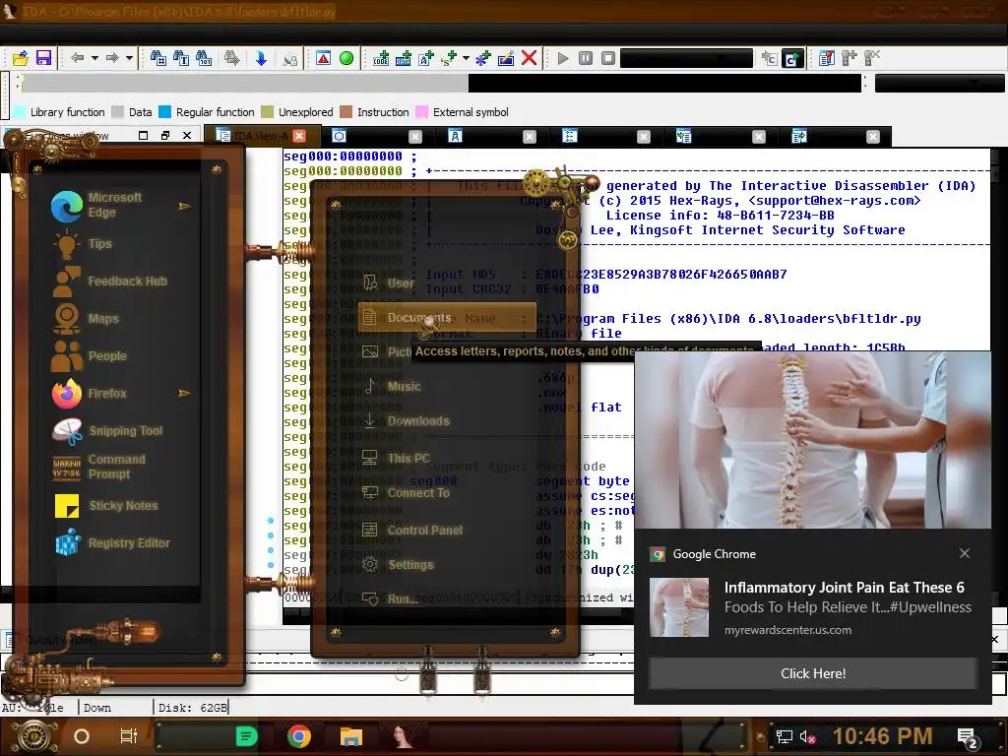Click the blue down arrow jump icon
Viewport: 1008px width, 756px height.
(261, 58)
